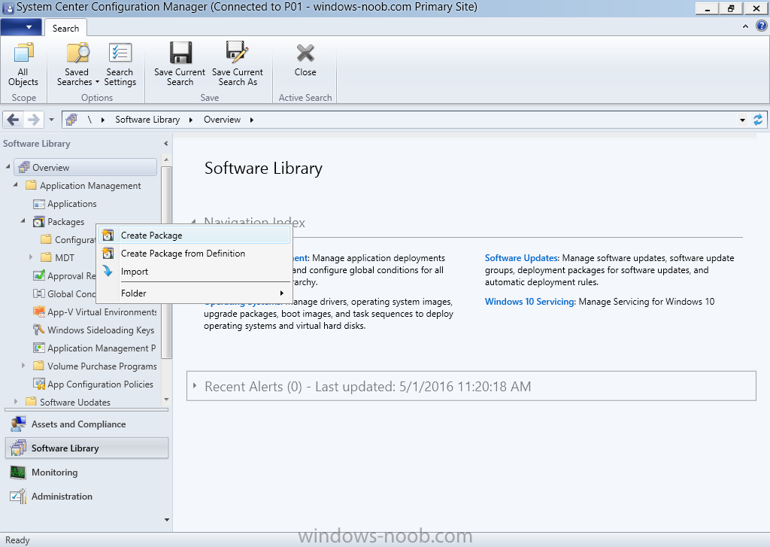Click the App Configuration Policies icon
This screenshot has width=770, height=547.
pos(39,384)
